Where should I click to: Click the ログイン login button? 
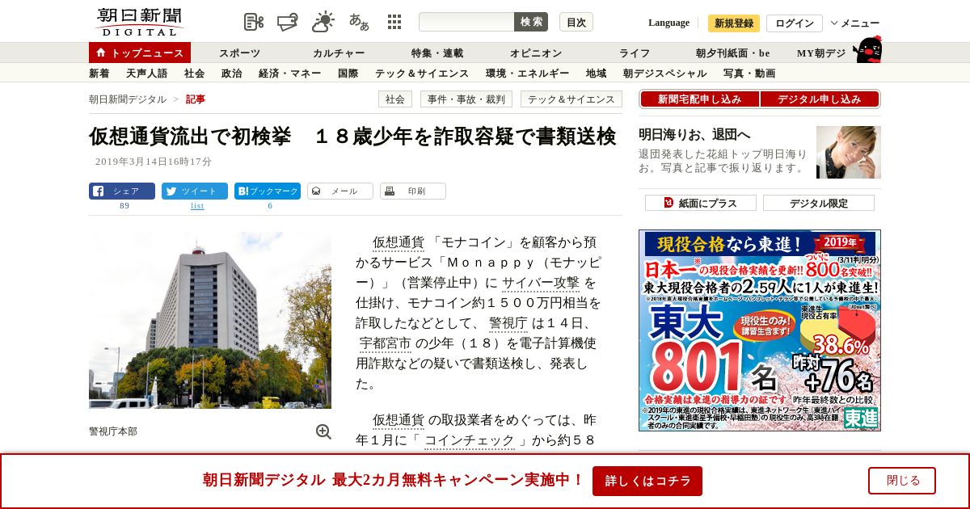(x=795, y=23)
